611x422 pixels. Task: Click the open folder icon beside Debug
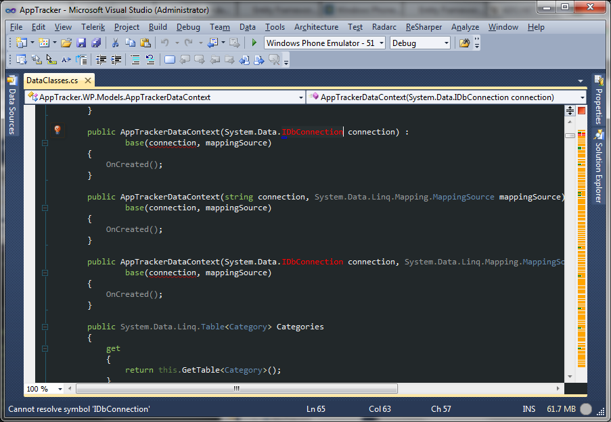[464, 43]
